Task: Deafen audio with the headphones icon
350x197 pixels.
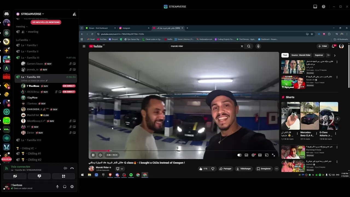Action: (65, 187)
